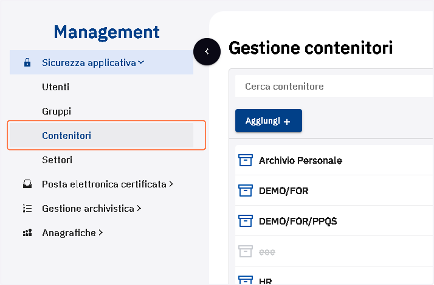Click the archive box icon for Archivio Personale
Image resolution: width=434 pixels, height=285 pixels.
pos(246,160)
